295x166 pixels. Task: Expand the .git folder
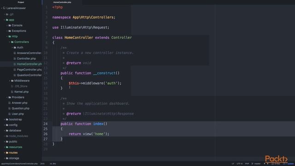pos(4,14)
